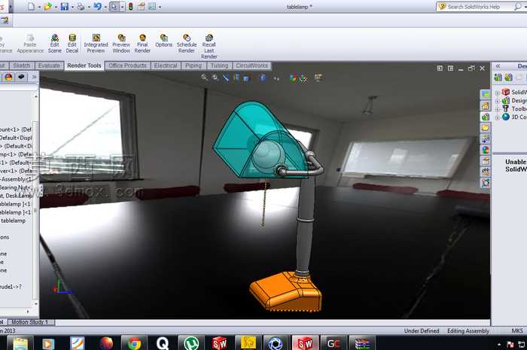Open the Motion Study 1 tab

(29, 322)
